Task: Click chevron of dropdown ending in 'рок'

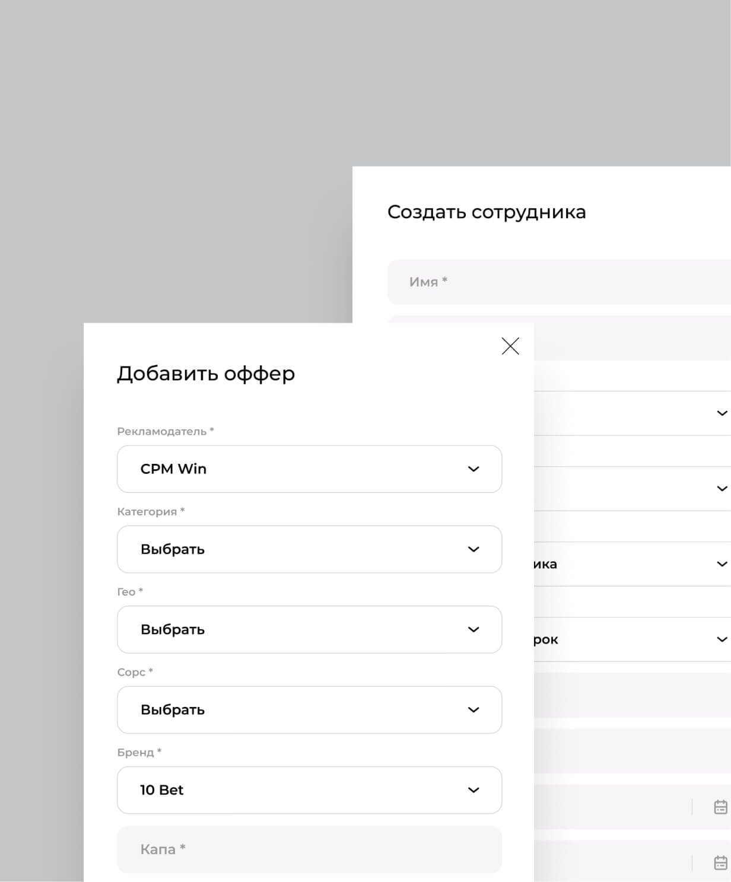Action: 721,639
